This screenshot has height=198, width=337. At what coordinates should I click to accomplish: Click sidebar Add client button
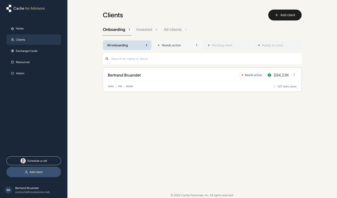[33, 172]
